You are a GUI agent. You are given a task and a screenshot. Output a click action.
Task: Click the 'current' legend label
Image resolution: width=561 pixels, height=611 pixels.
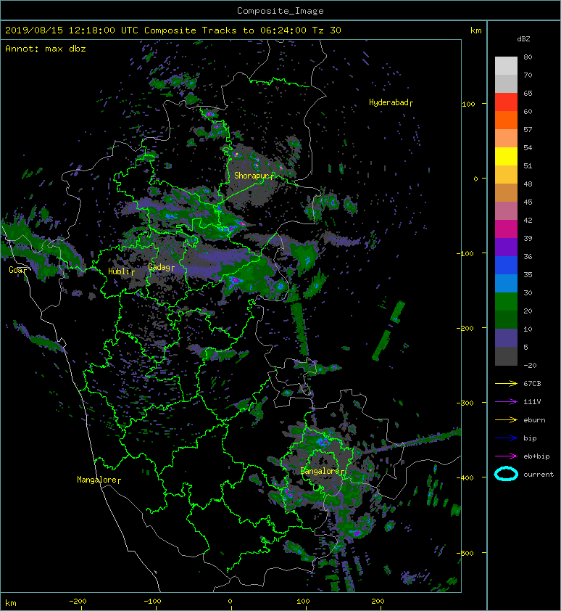point(539,475)
